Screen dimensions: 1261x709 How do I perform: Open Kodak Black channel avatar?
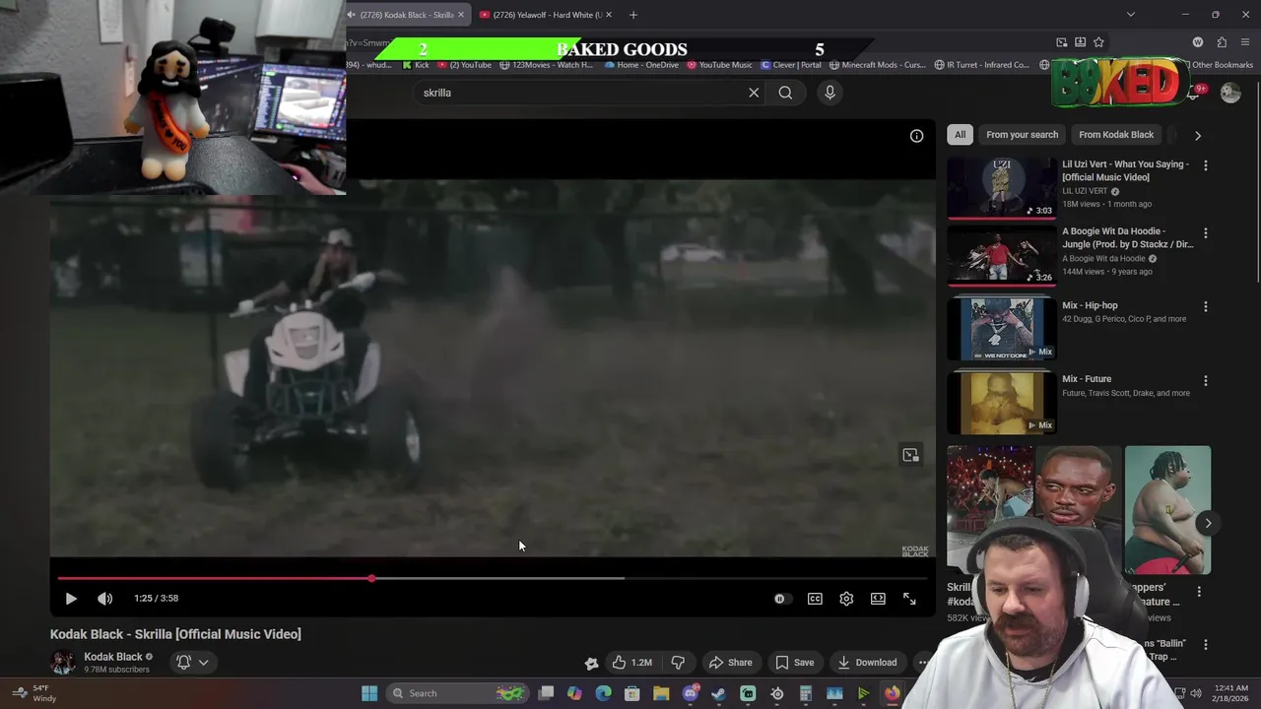pyautogui.click(x=63, y=663)
